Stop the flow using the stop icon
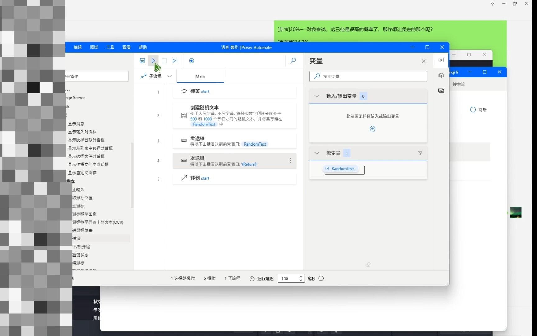The image size is (537, 336). pyautogui.click(x=164, y=61)
